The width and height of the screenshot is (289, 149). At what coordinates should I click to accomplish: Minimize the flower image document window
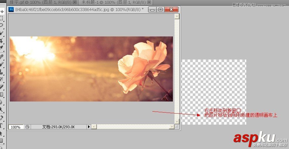[x=152, y=9]
